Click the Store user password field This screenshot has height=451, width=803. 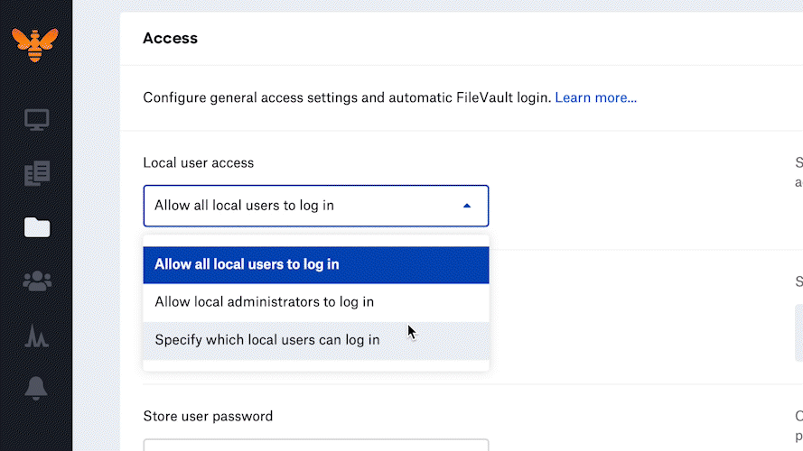point(315,445)
